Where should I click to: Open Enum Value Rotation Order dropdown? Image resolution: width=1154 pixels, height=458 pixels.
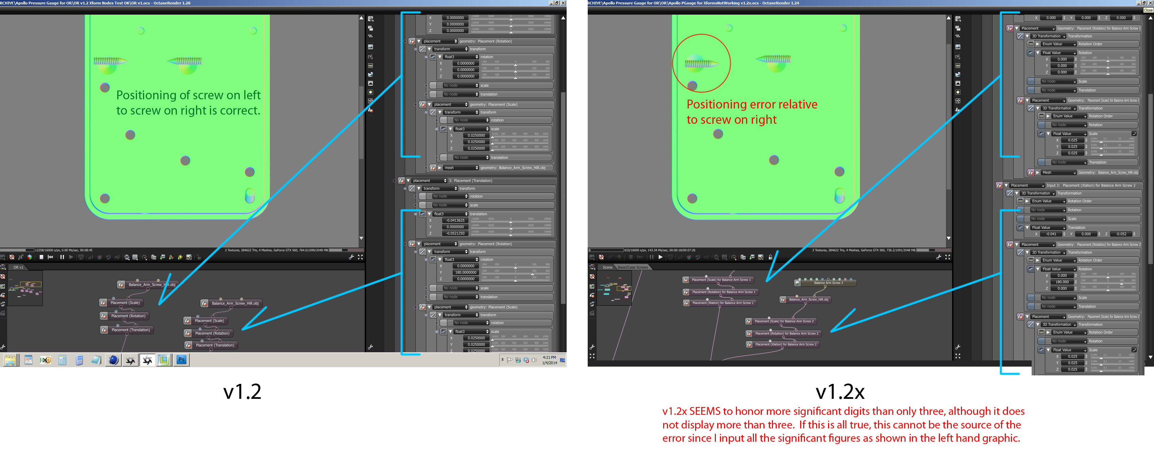tap(1058, 44)
